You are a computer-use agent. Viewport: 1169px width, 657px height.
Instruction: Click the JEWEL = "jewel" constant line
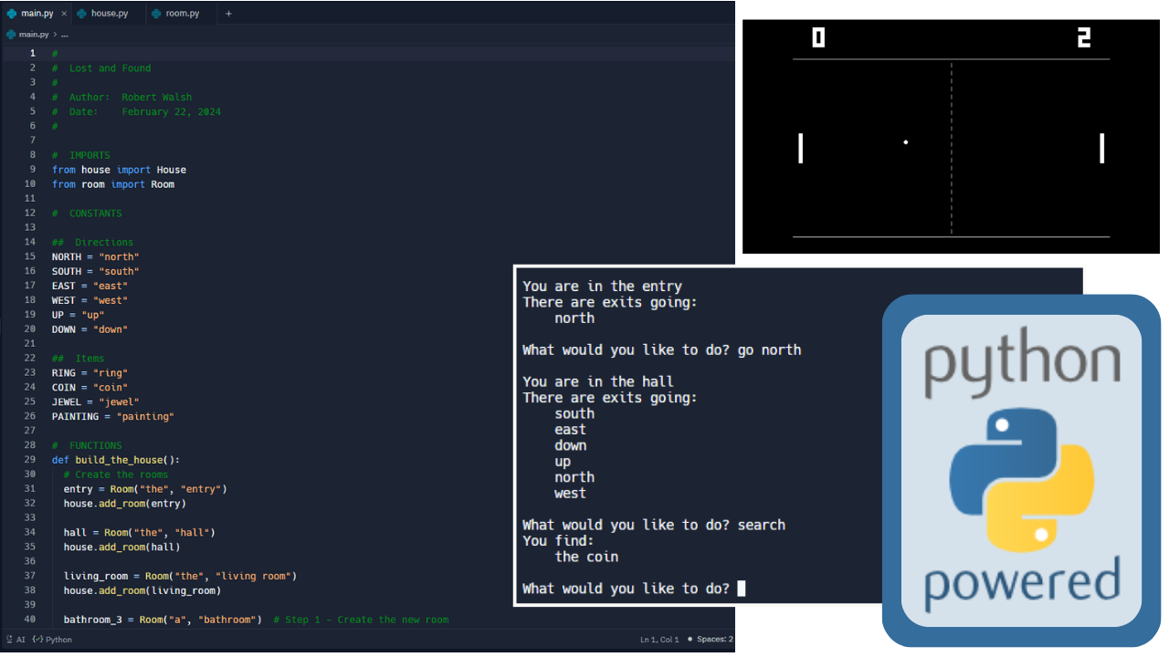click(x=96, y=402)
